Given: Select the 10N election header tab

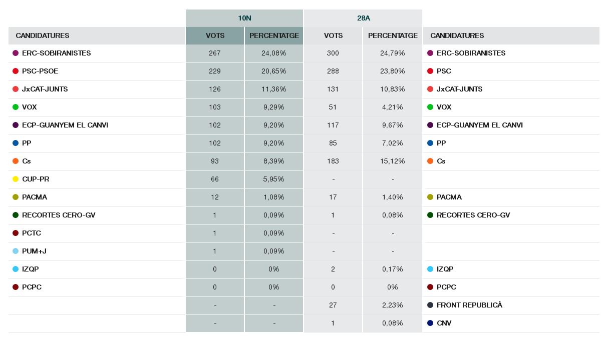Looking at the screenshot, I should [x=244, y=18].
